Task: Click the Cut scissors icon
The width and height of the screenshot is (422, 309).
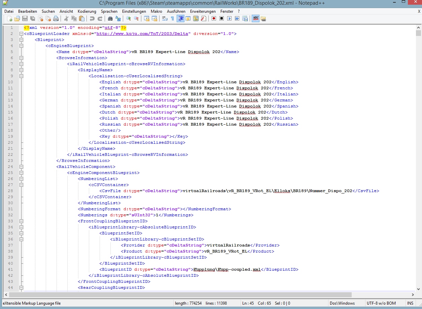Action: [66, 18]
